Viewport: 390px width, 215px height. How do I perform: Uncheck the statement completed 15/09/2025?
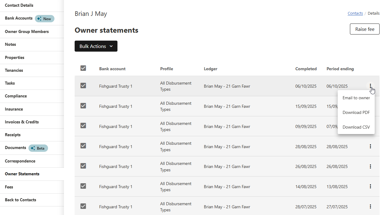[x=83, y=106]
